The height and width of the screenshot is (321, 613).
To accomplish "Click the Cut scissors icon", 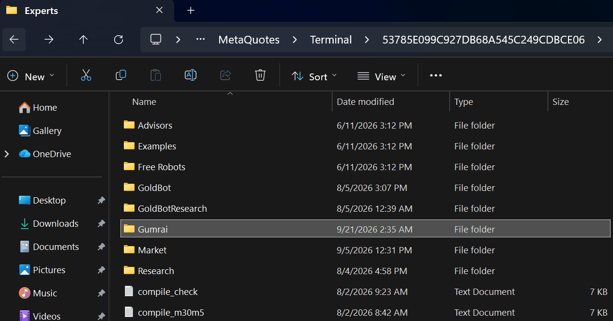I will click(86, 75).
